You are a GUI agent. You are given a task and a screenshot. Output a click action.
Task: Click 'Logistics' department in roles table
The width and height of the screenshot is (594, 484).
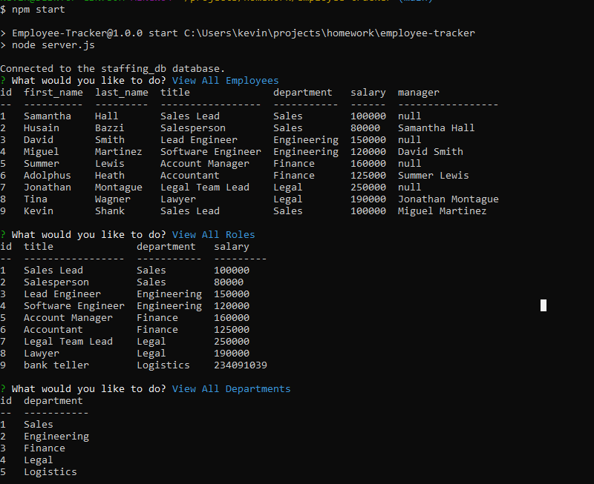(x=163, y=365)
